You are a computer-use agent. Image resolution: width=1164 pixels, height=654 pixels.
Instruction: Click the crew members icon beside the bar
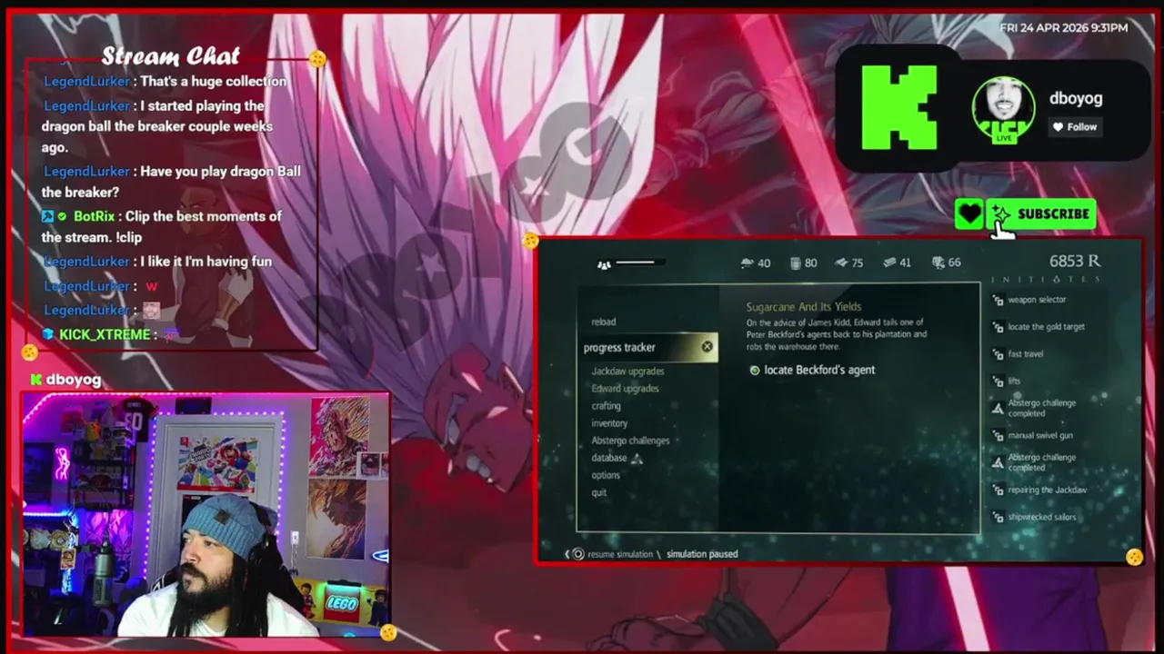(x=604, y=264)
